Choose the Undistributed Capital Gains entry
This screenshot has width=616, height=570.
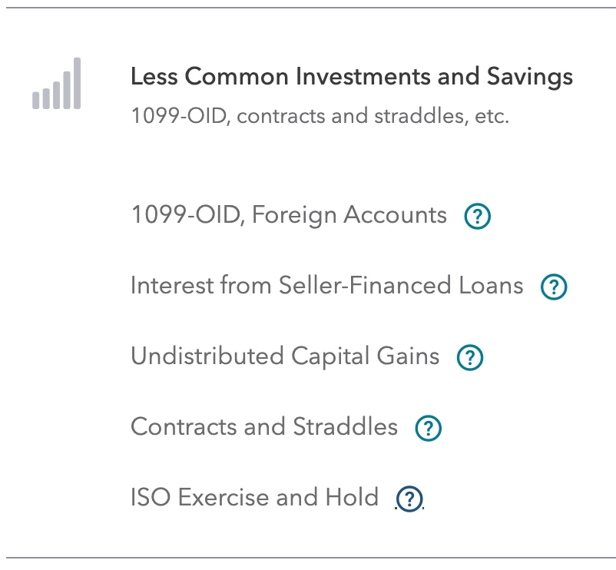tap(285, 356)
